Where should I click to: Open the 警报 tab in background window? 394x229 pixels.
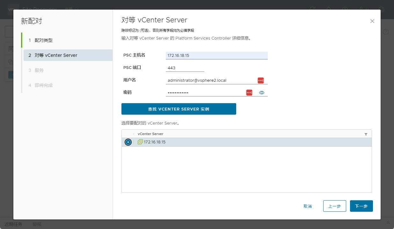[37, 224]
